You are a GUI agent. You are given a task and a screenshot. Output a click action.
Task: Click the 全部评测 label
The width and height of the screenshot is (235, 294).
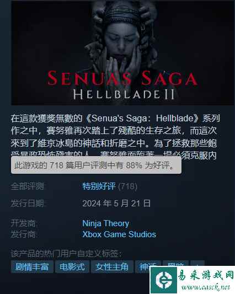[28, 186]
